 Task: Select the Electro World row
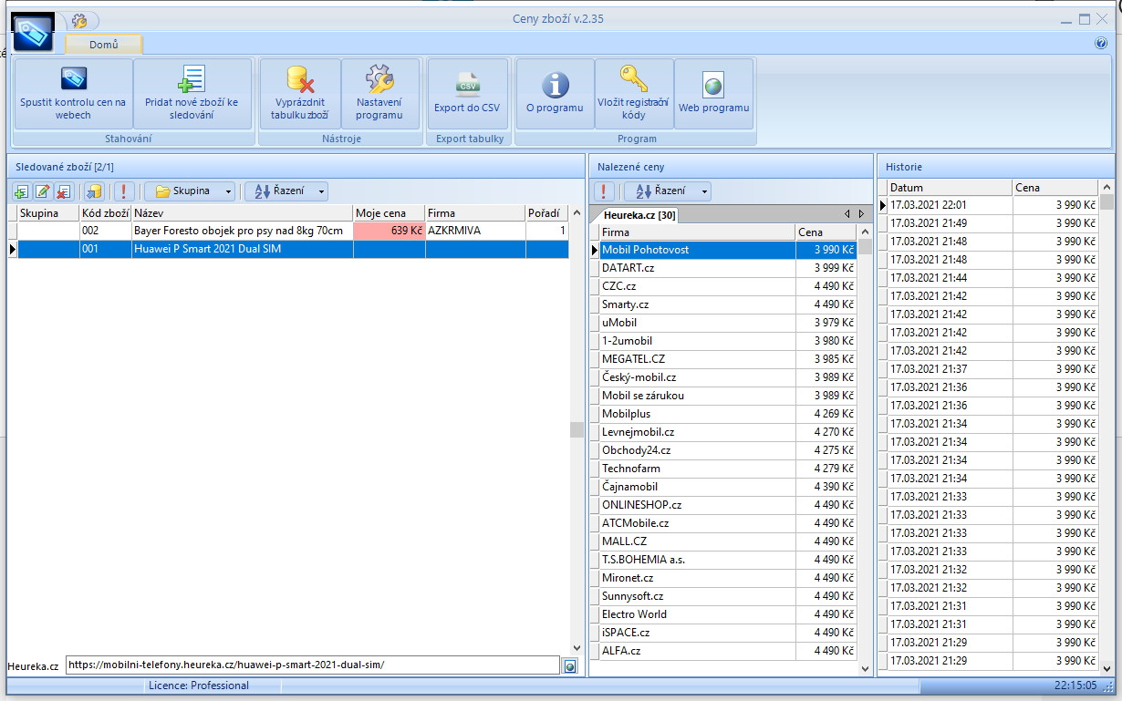(723, 614)
